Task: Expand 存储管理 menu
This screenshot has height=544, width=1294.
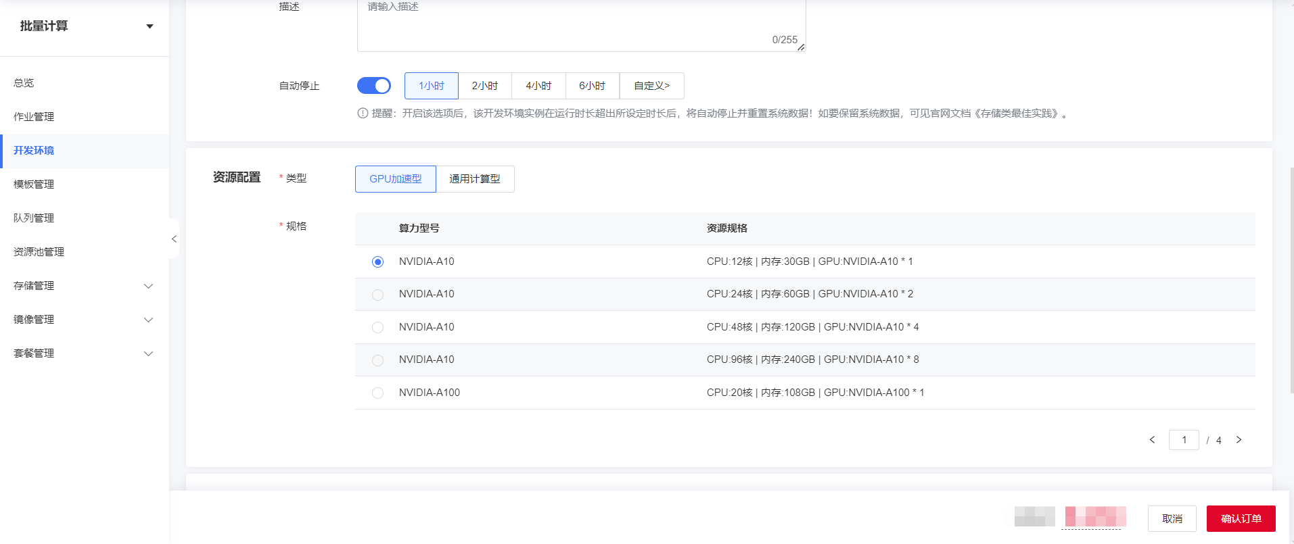Action: [x=148, y=286]
